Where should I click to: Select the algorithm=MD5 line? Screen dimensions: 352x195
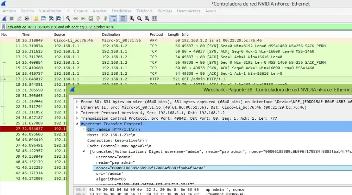(111, 179)
